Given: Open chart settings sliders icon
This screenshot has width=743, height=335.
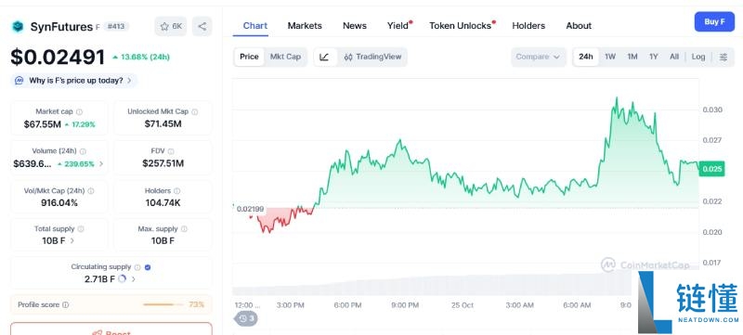Looking at the screenshot, I should pos(723,57).
